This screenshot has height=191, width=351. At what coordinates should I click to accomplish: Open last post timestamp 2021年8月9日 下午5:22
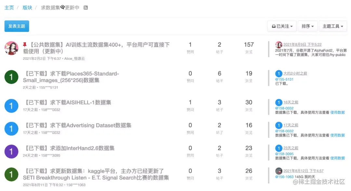point(303,45)
